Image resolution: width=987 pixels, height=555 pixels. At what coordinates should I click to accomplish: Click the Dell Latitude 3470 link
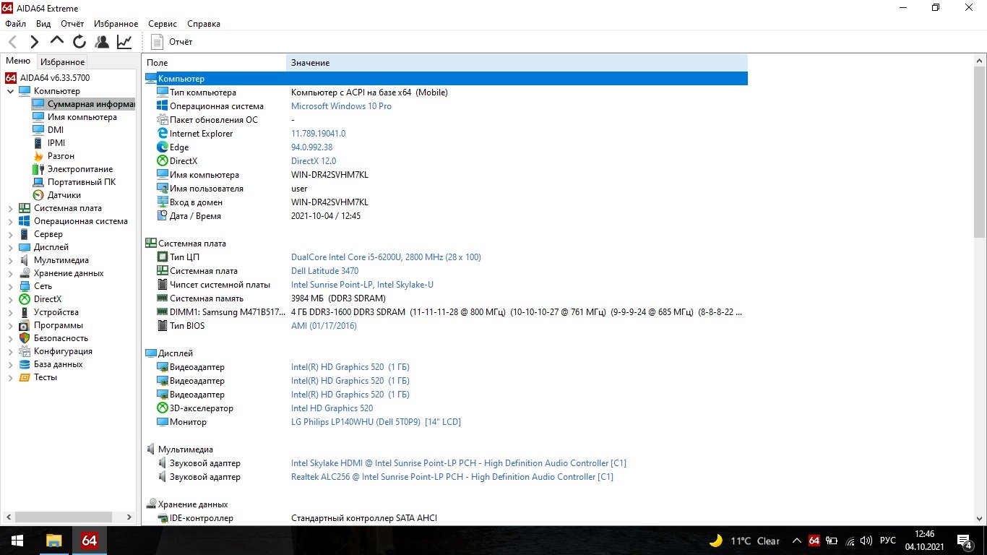click(324, 271)
